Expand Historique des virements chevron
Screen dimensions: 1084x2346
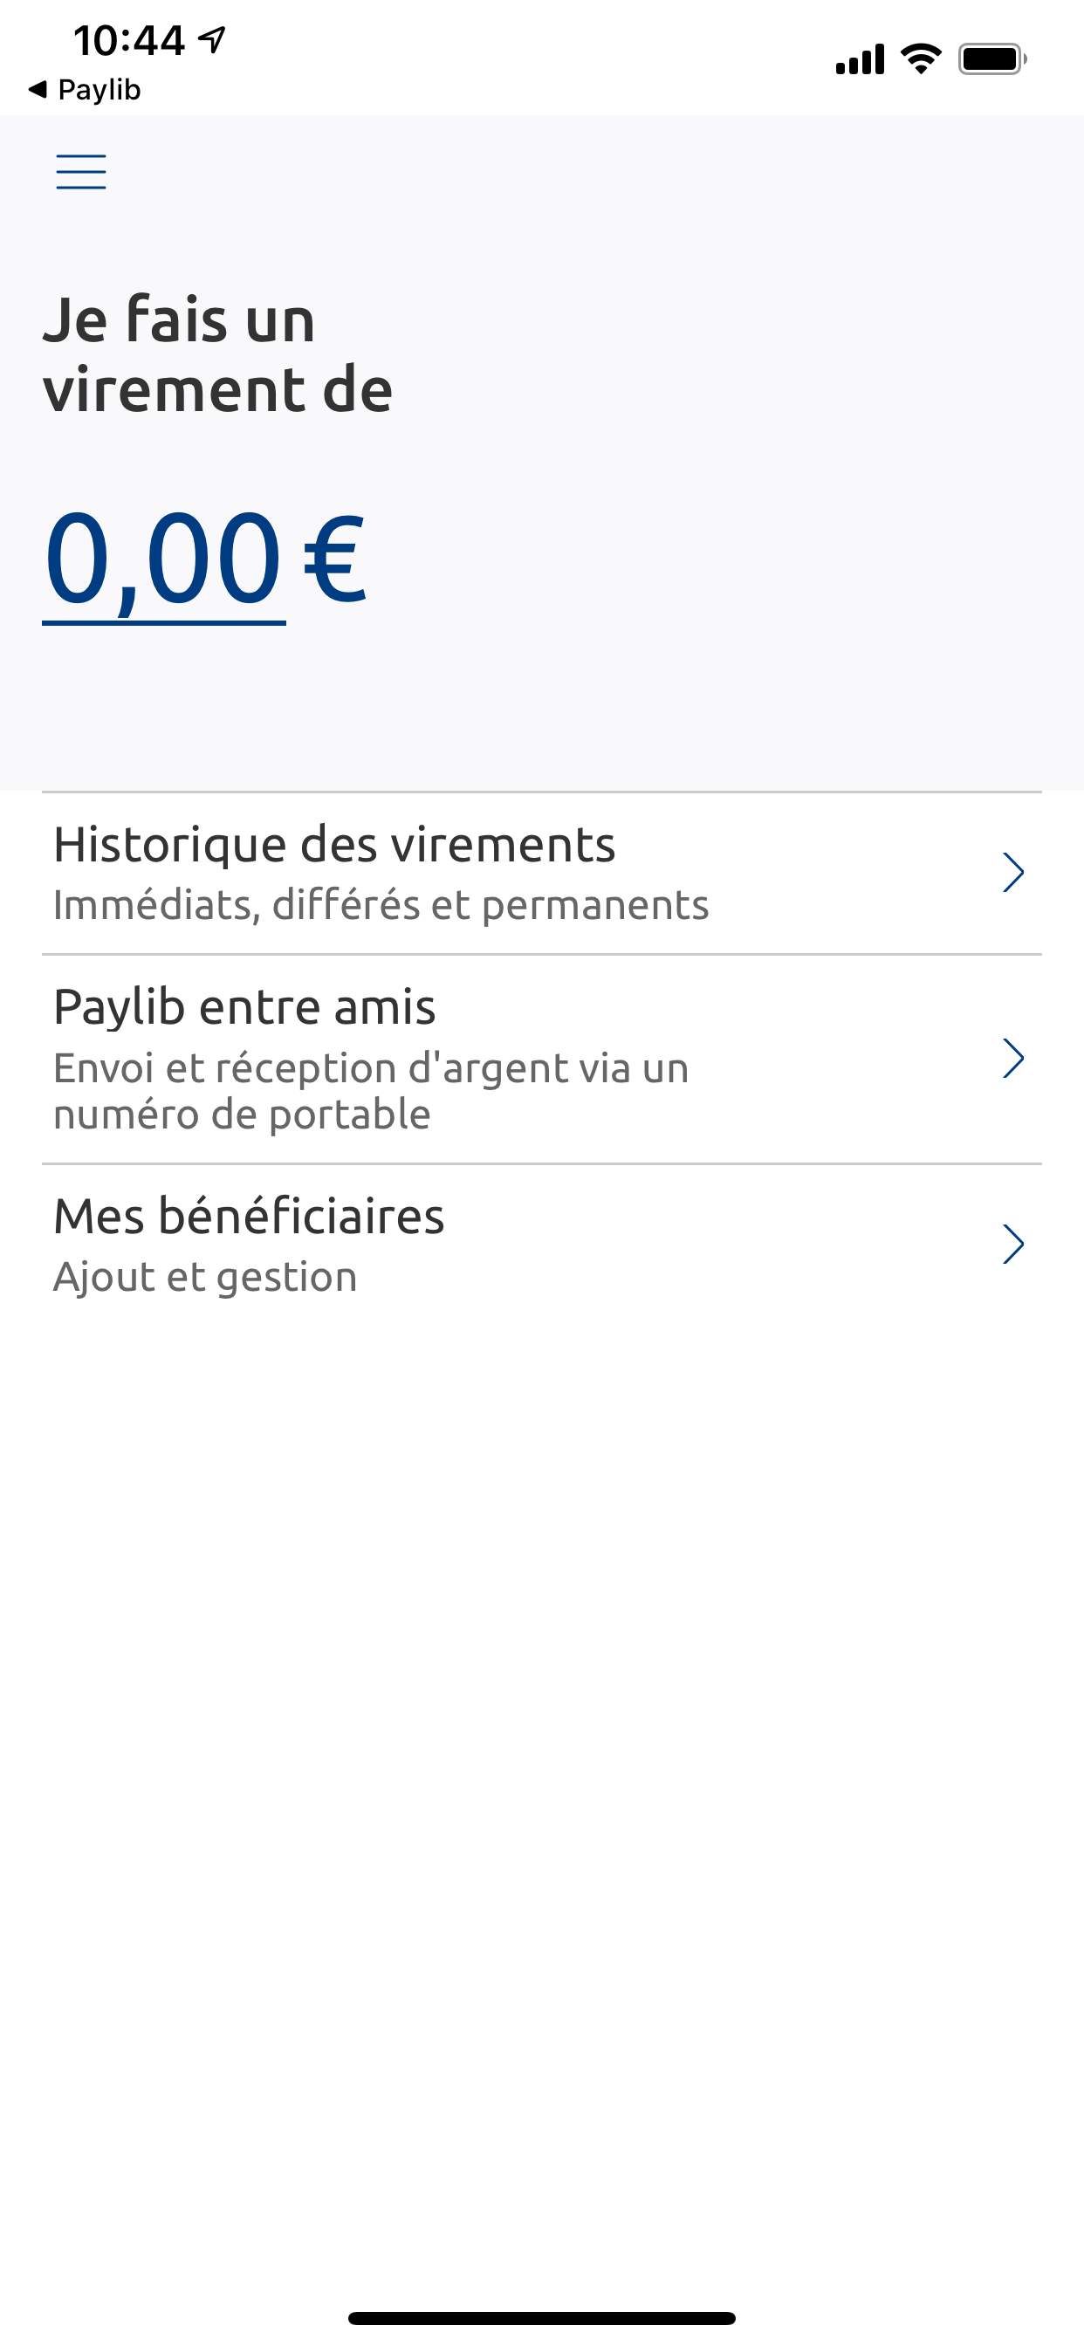click(1013, 873)
